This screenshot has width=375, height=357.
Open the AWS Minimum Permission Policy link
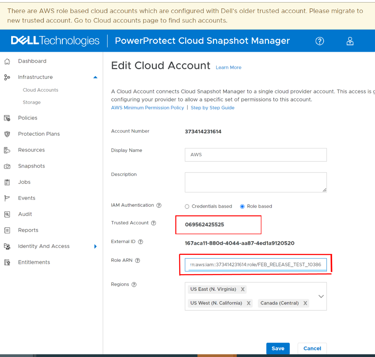(x=147, y=108)
